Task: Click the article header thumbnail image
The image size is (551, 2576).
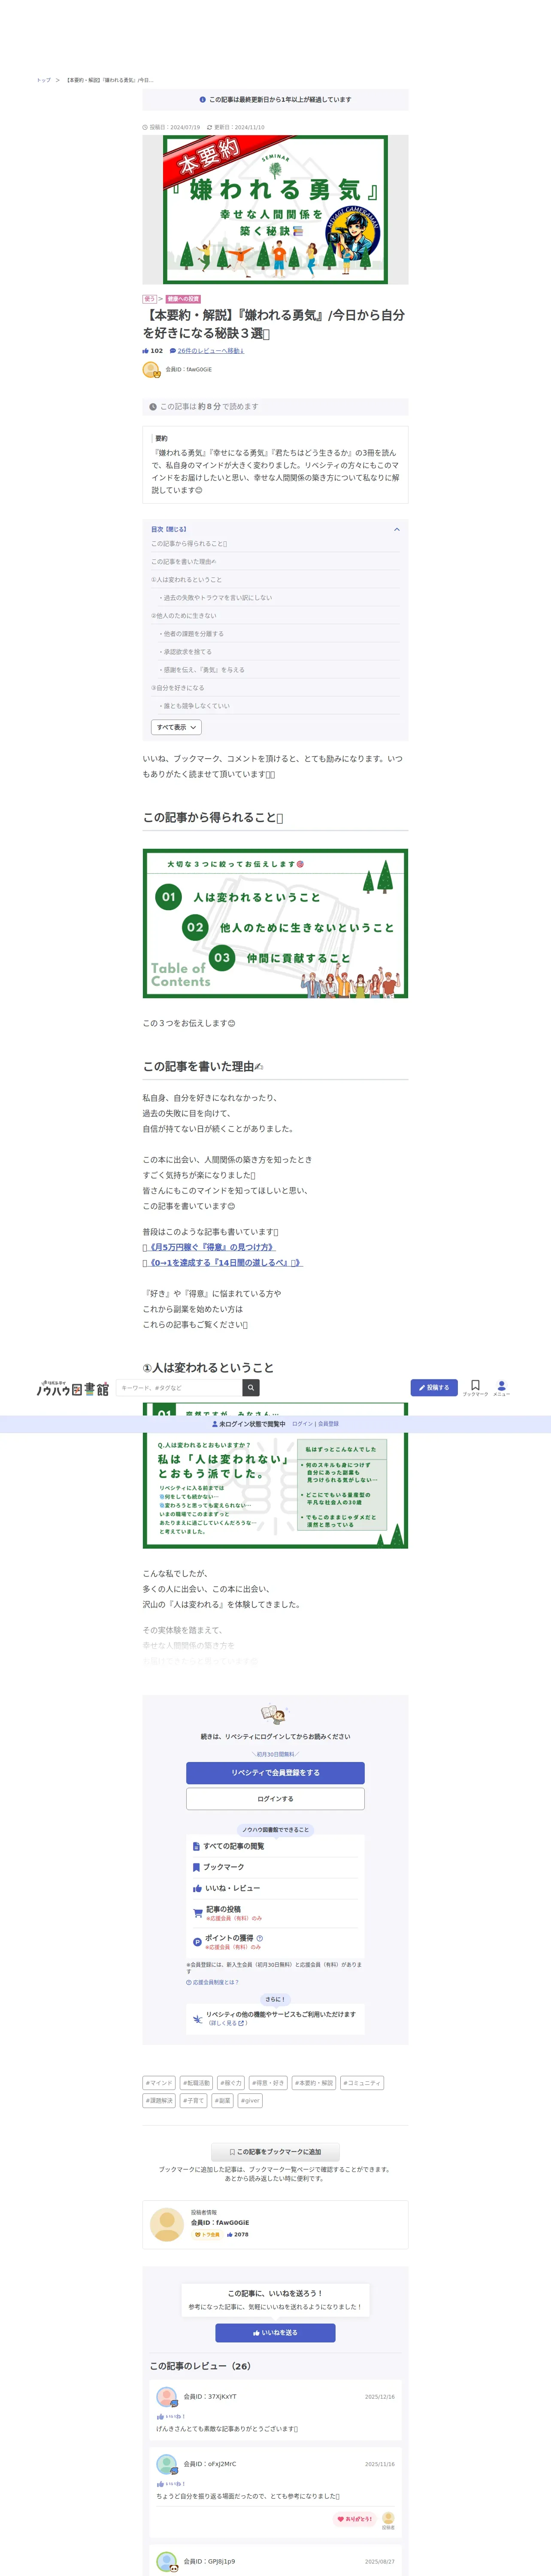Action: (x=275, y=210)
